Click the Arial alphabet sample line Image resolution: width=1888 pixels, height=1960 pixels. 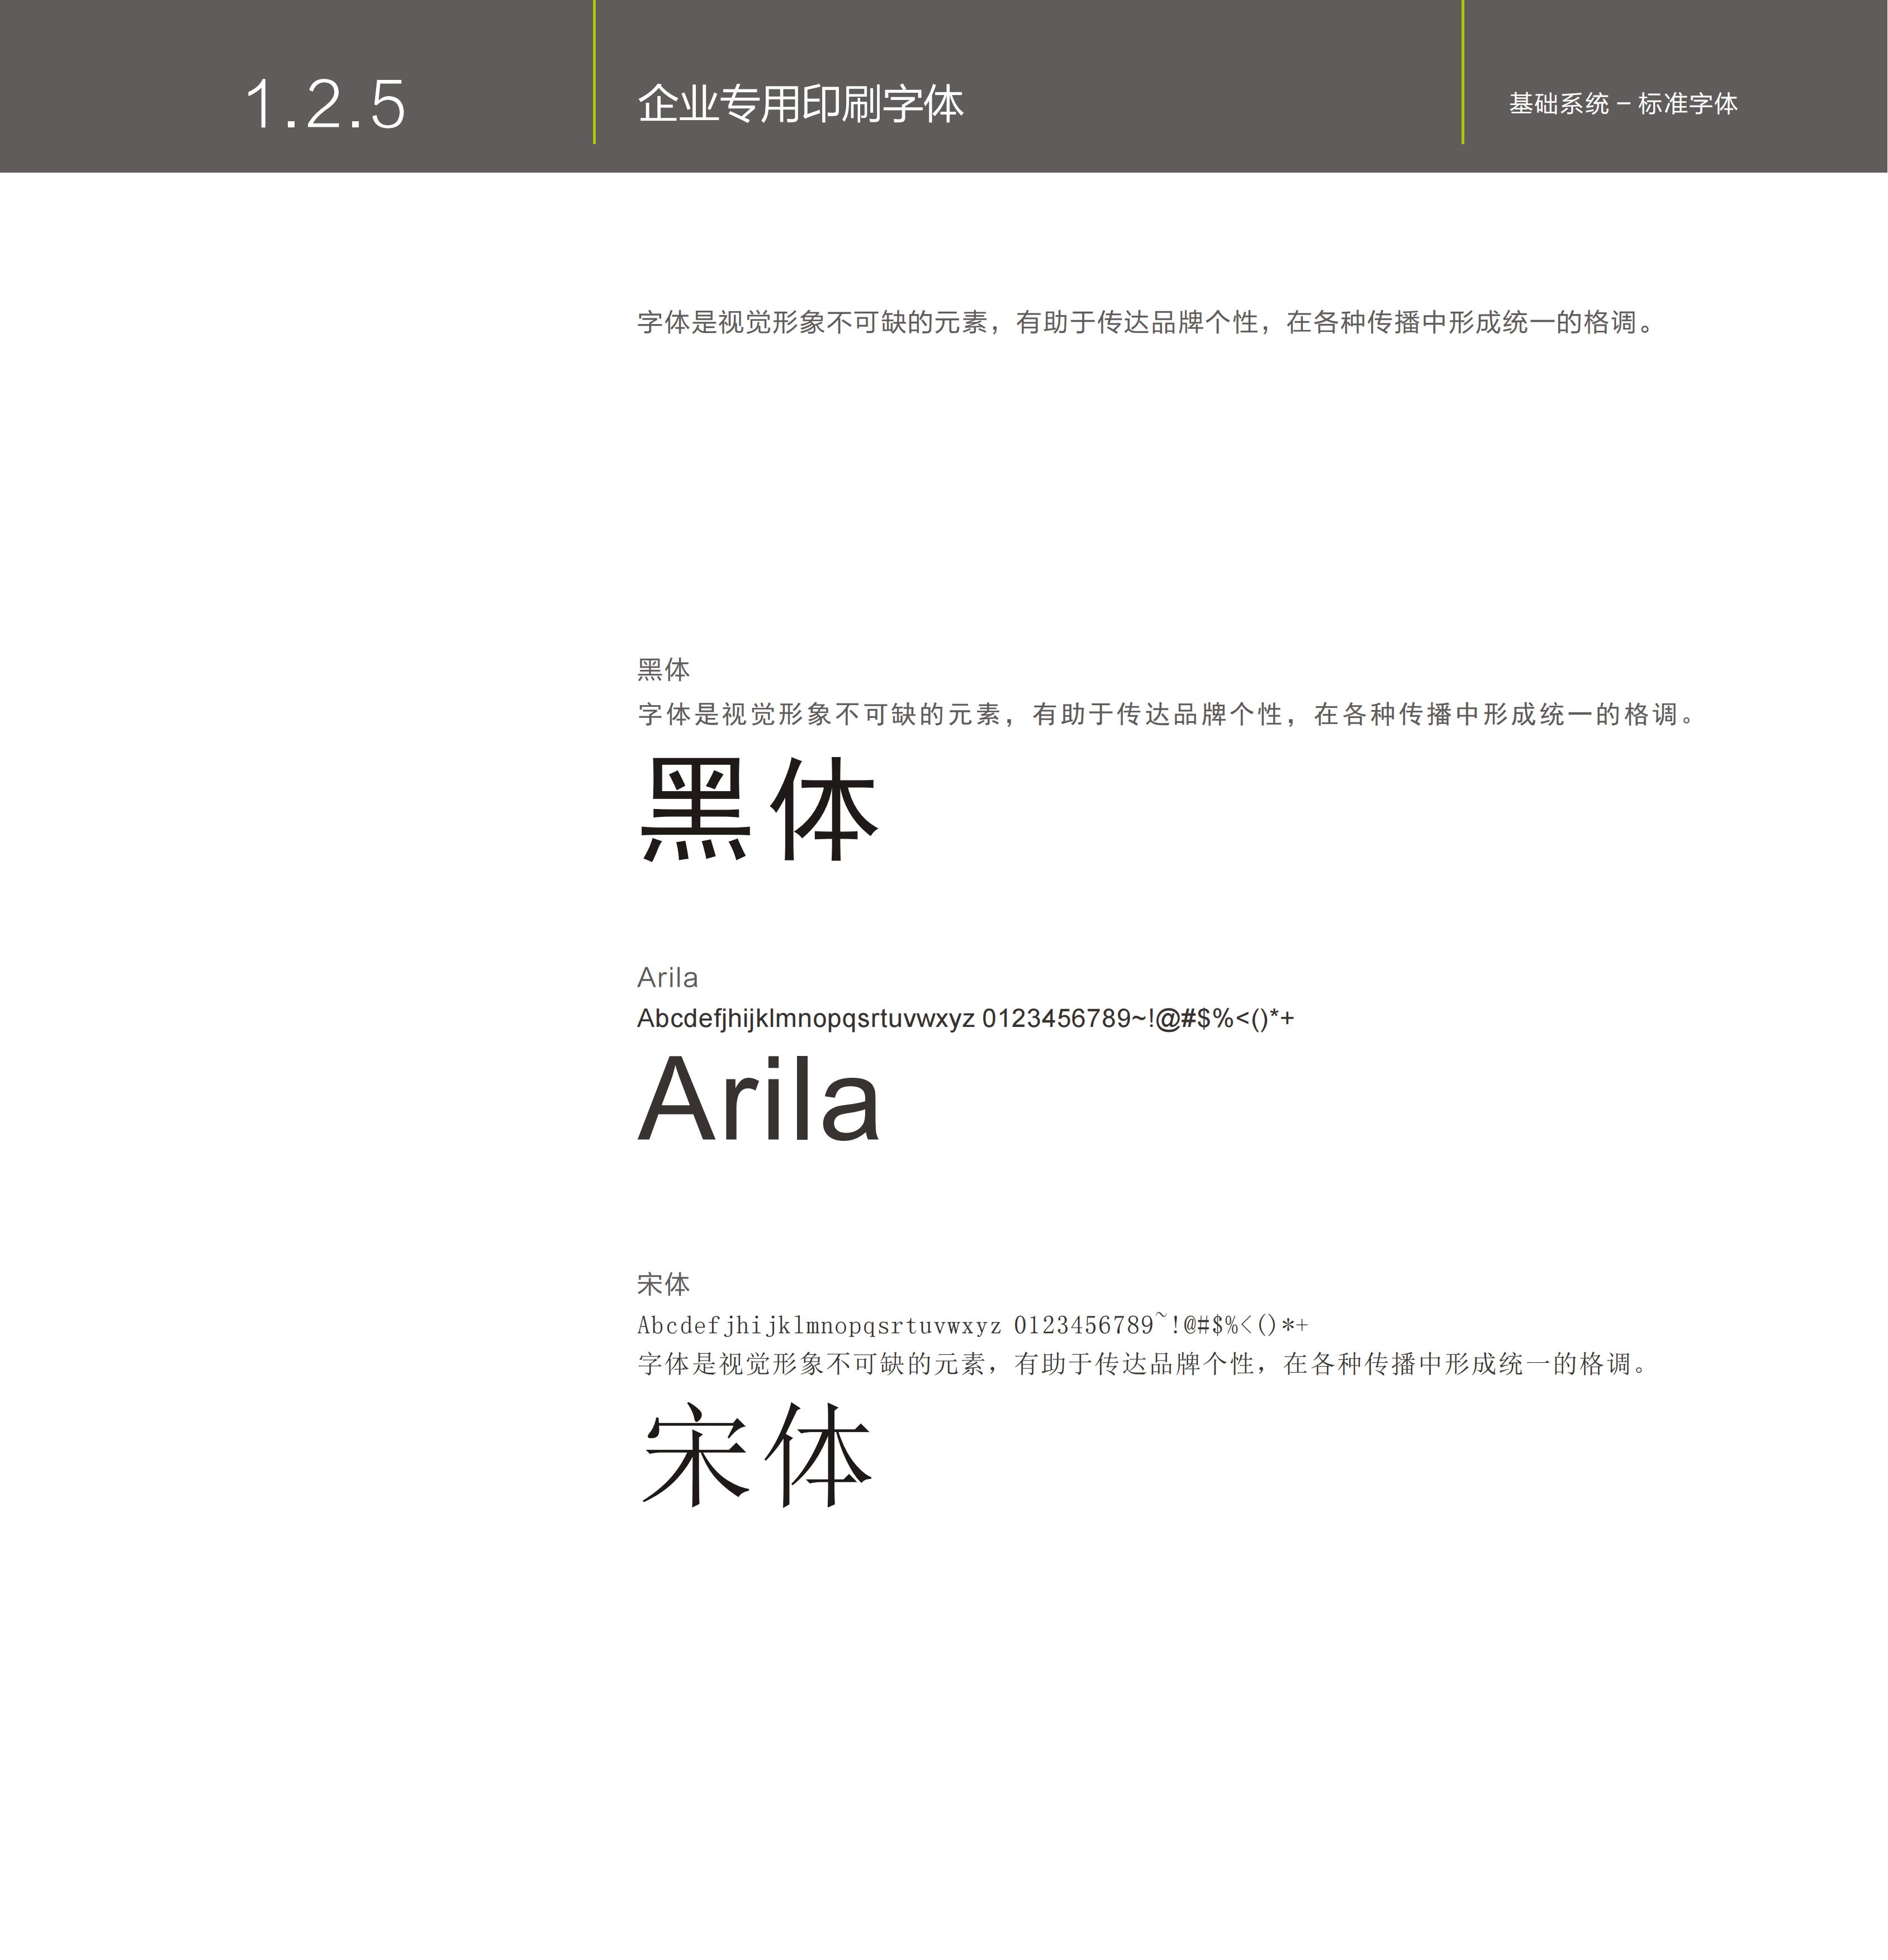coord(965,1019)
